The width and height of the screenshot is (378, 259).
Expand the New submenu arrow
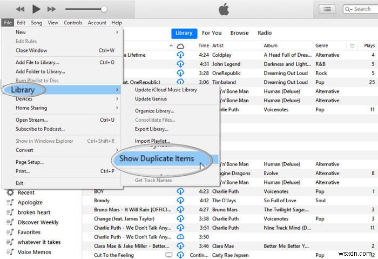117,32
